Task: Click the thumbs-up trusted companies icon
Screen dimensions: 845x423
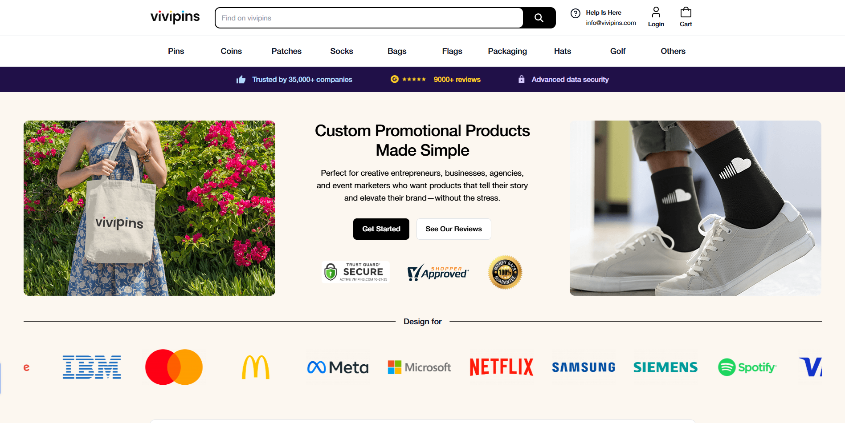Action: click(241, 80)
